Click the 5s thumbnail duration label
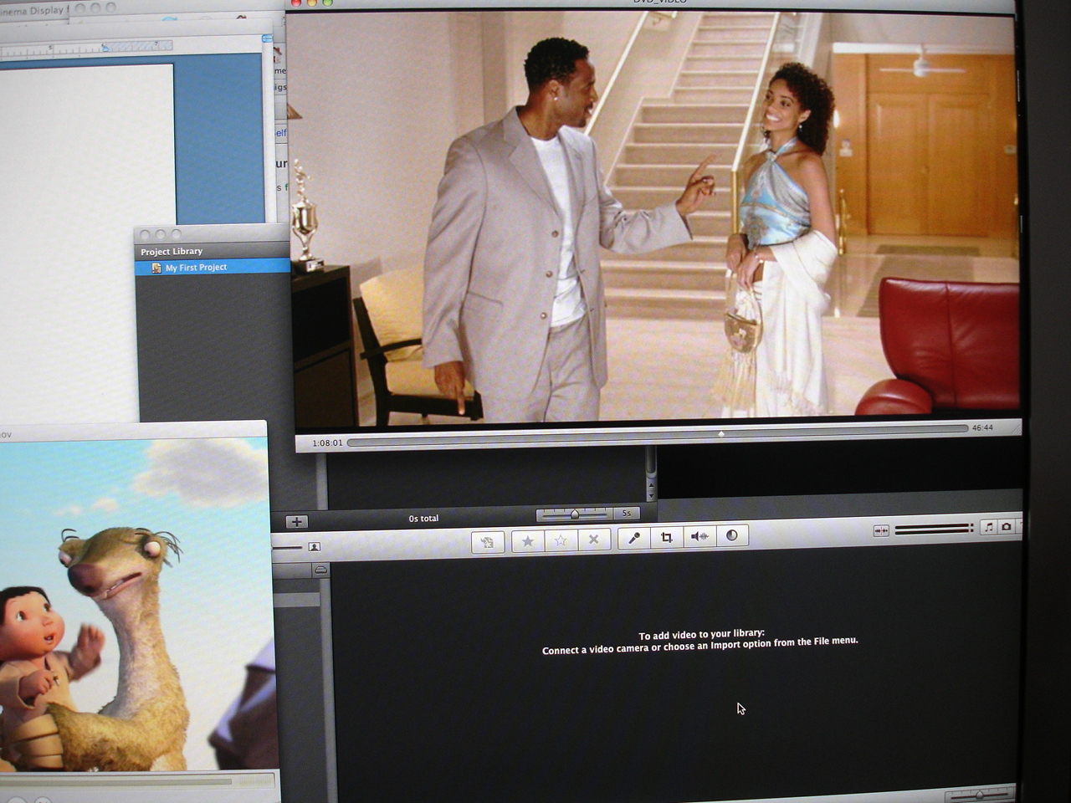 (x=627, y=513)
